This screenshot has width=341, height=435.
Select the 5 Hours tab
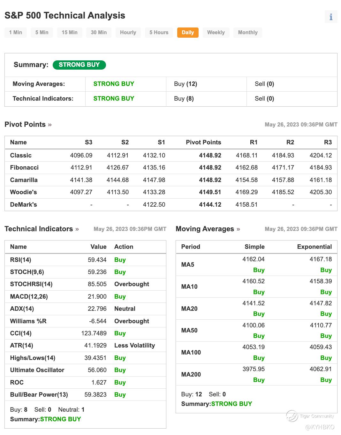(159, 32)
